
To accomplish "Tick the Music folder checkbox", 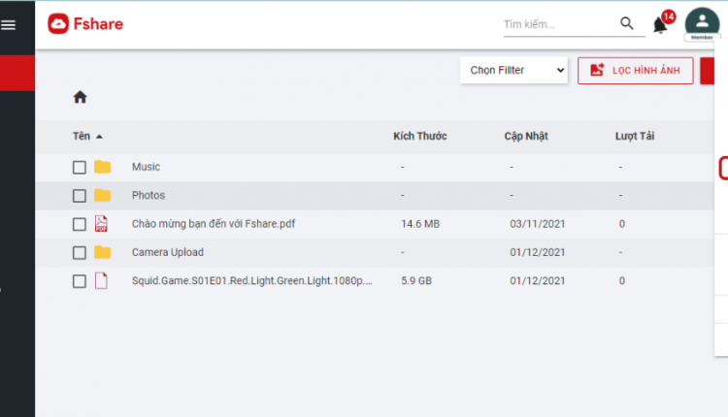I will (x=80, y=167).
